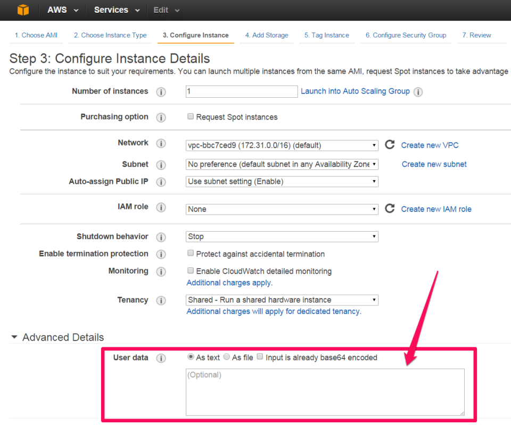Image resolution: width=511 pixels, height=425 pixels.
Task: Open the Subnet dropdown
Action: pos(282,164)
